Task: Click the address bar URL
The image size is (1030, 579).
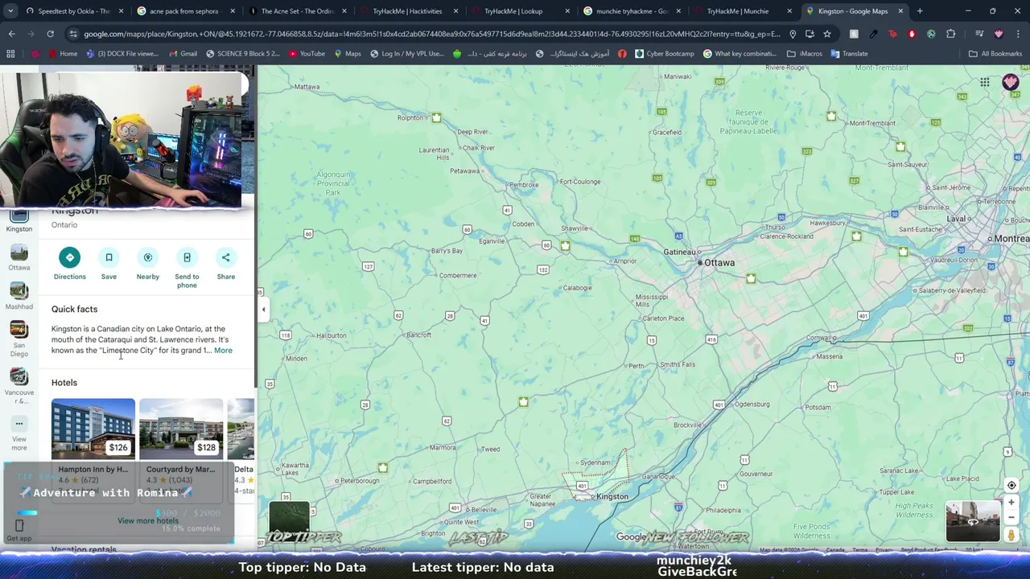Action: (x=432, y=34)
